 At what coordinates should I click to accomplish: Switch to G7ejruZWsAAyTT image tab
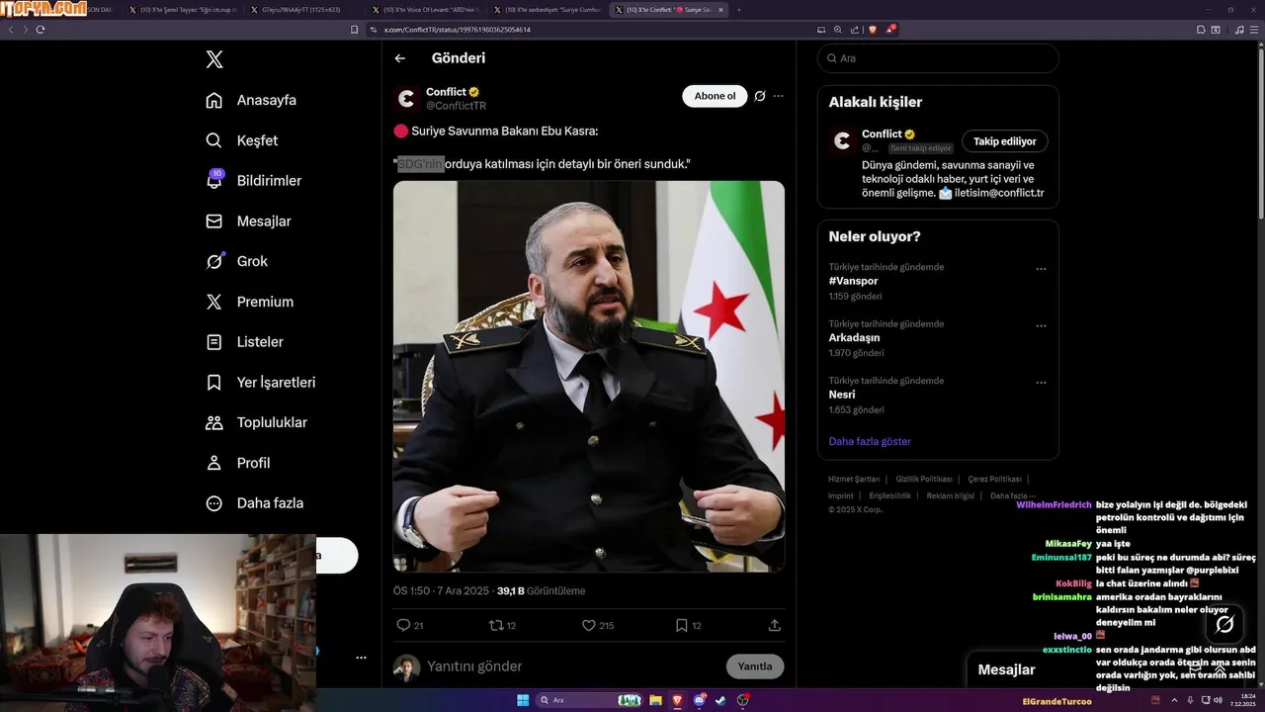coord(305,9)
